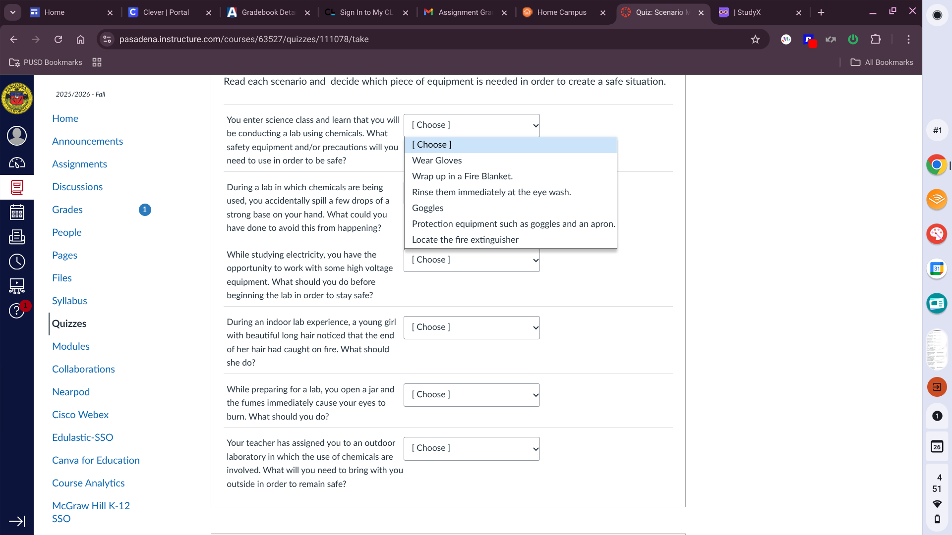Reload the page using the refresh button
Viewport: 952px width, 535px height.
pos(58,39)
